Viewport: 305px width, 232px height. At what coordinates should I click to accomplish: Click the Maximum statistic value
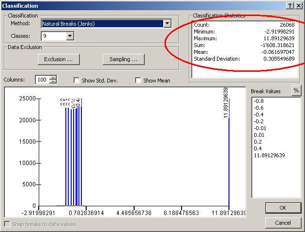click(279, 38)
